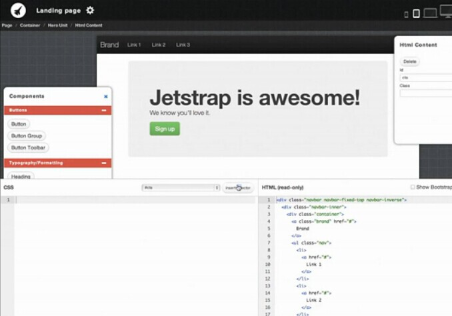
Task: Go to Page in breadcrumb
Action: (x=7, y=25)
